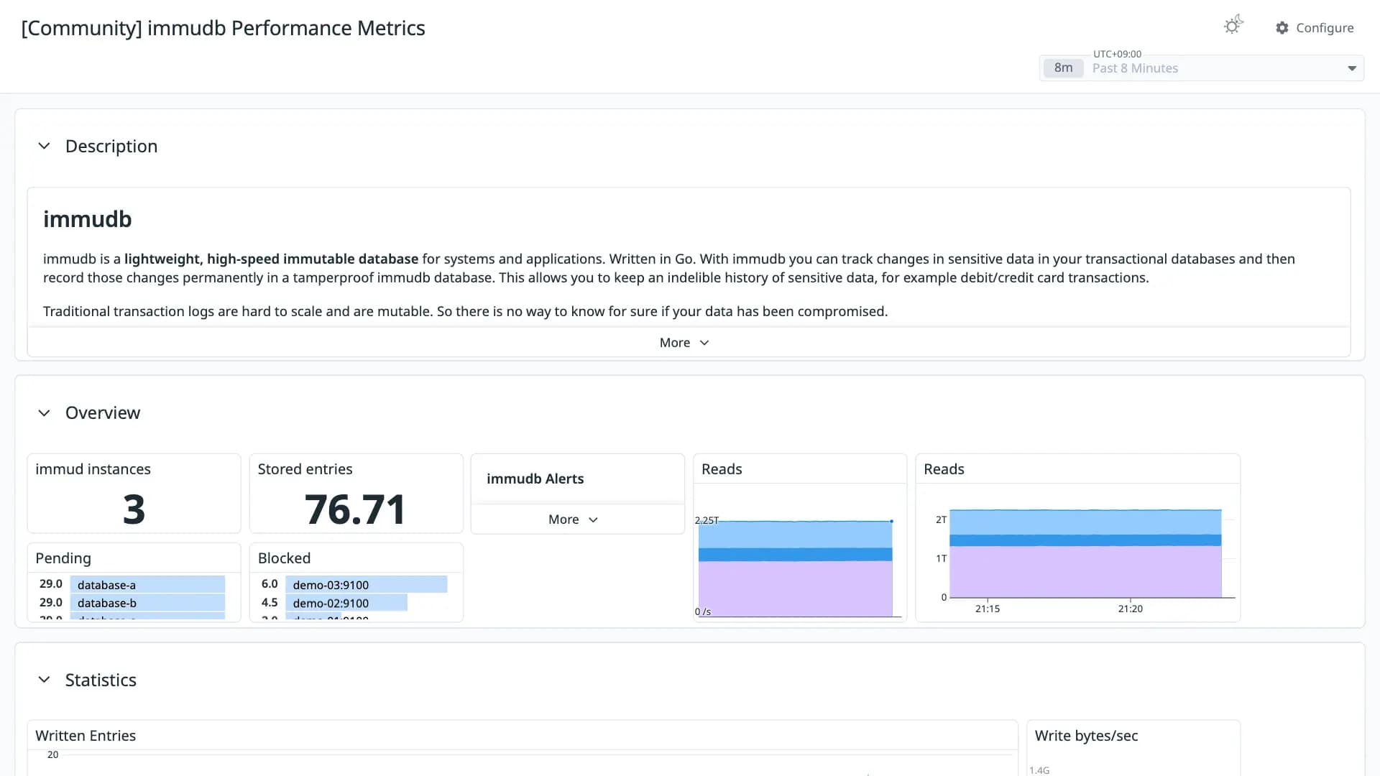Expand immudb Alerts More button

[x=573, y=519]
